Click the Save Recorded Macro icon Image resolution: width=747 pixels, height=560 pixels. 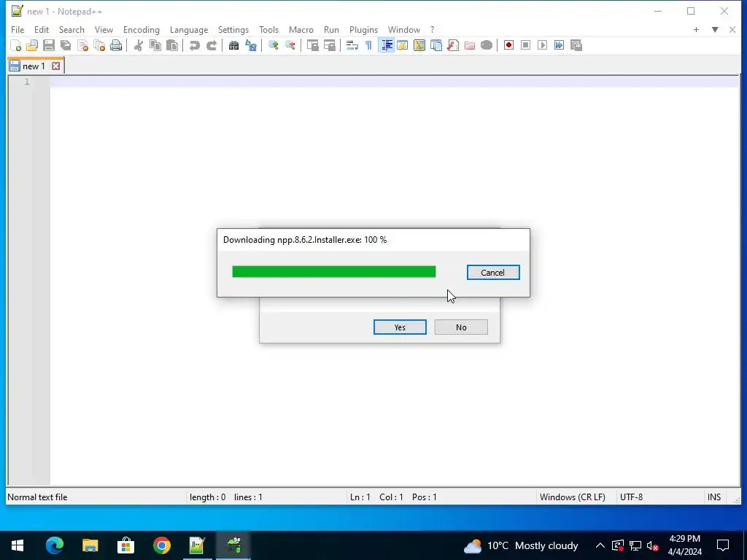pos(576,45)
